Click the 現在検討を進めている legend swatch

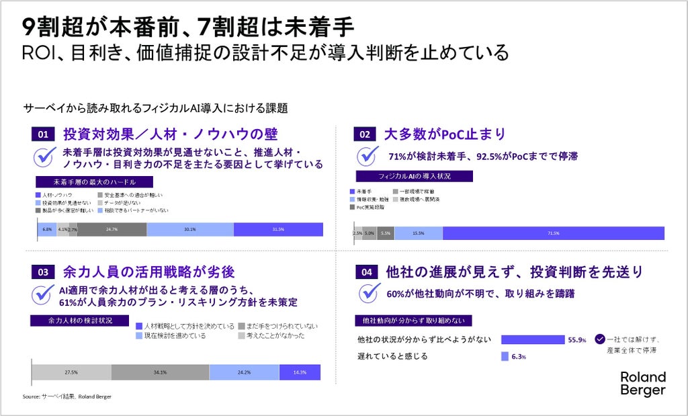139,336
